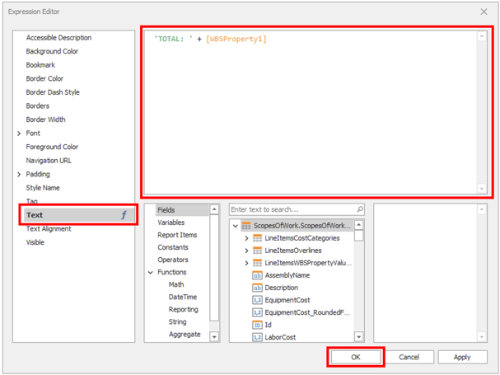Click the Id field icon
The width and height of the screenshot is (500, 375).
pos(257,325)
